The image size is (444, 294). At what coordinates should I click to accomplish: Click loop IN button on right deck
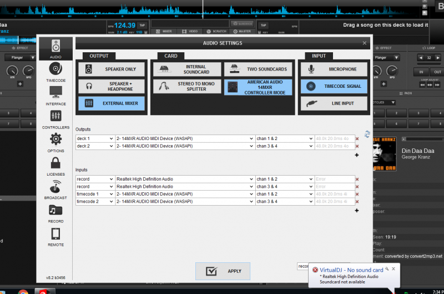421,72
